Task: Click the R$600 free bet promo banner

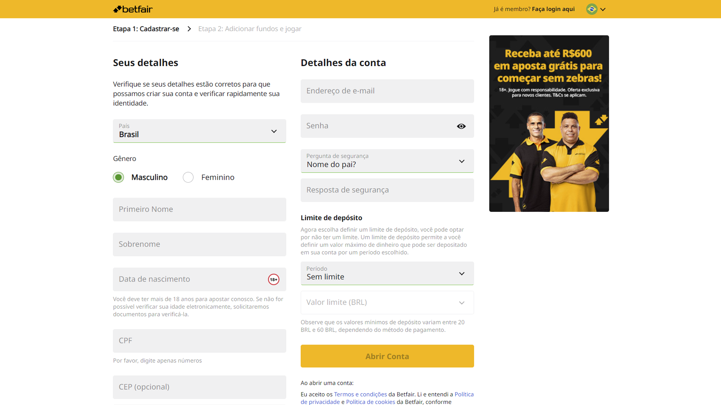Action: click(549, 123)
